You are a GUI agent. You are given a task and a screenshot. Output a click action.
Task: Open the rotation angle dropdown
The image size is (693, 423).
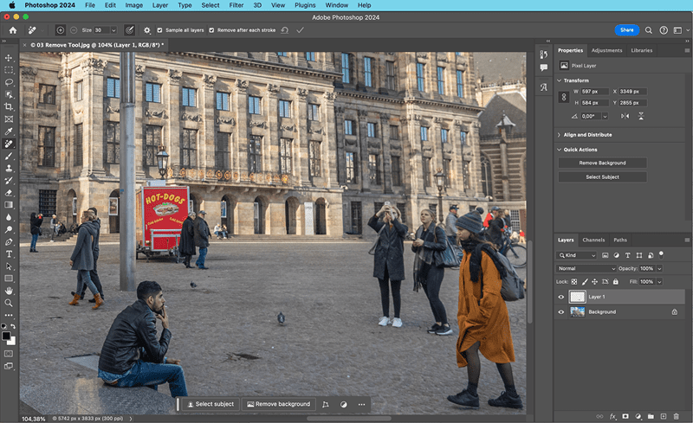605,116
